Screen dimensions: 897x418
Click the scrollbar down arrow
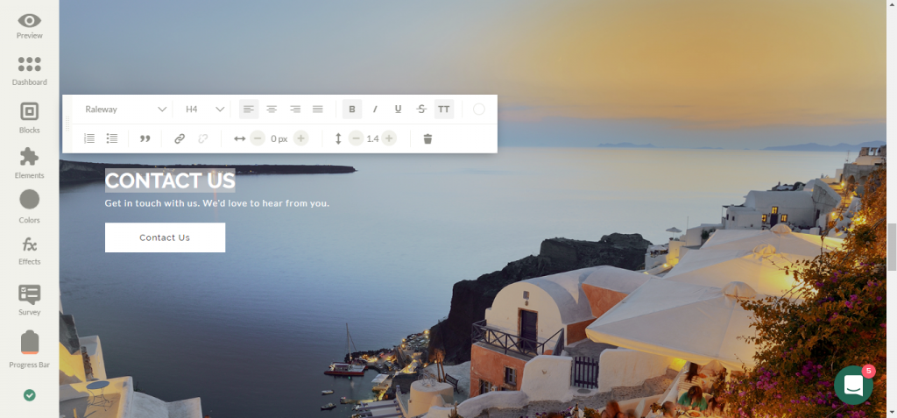click(x=892, y=412)
